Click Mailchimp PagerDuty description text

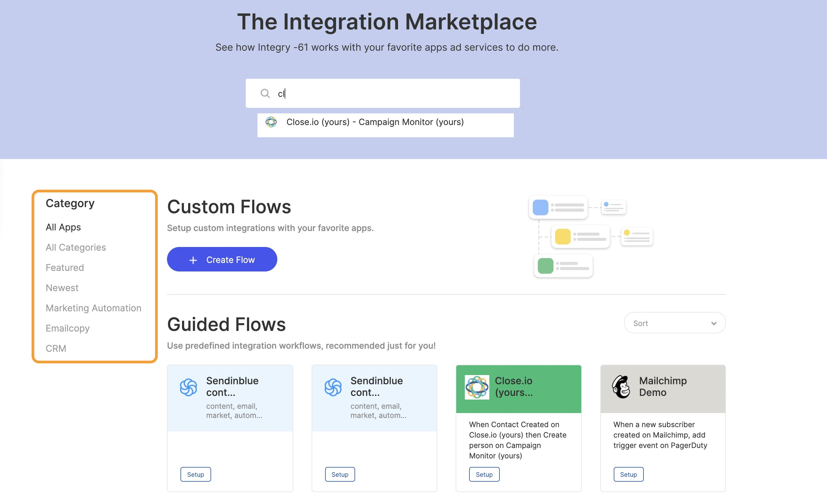tap(660, 435)
